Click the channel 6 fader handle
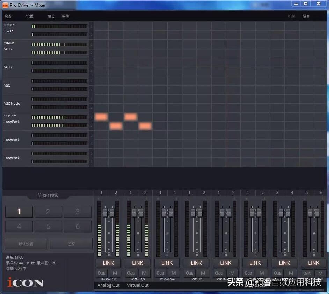Image resolution: width=329 pixels, height=294 pixels. coord(317,213)
